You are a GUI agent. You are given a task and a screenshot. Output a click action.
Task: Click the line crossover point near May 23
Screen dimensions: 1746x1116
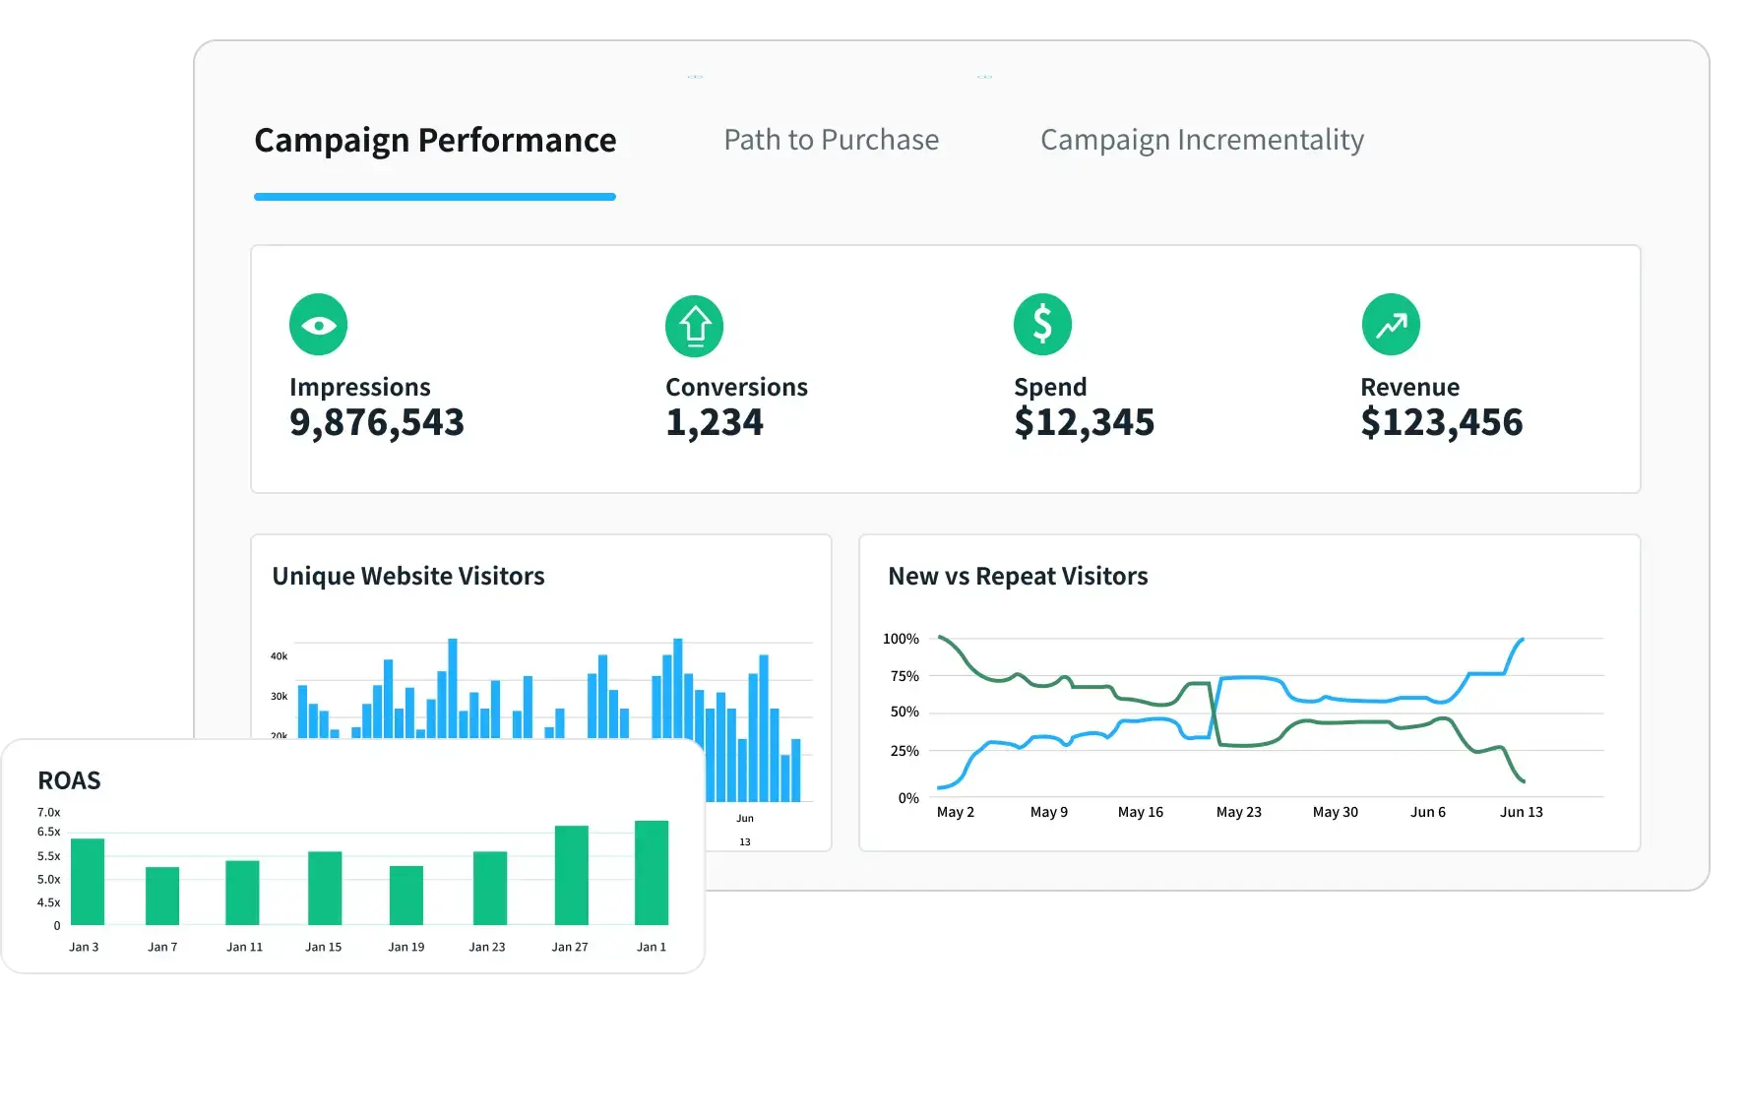[1214, 711]
